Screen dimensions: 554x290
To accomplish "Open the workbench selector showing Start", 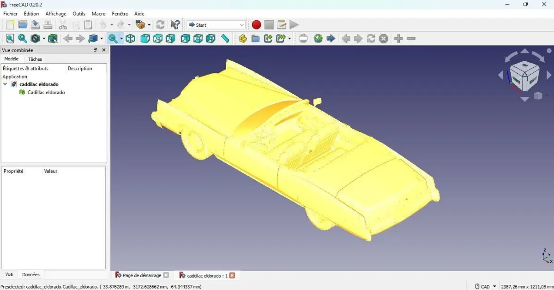I will (216, 25).
